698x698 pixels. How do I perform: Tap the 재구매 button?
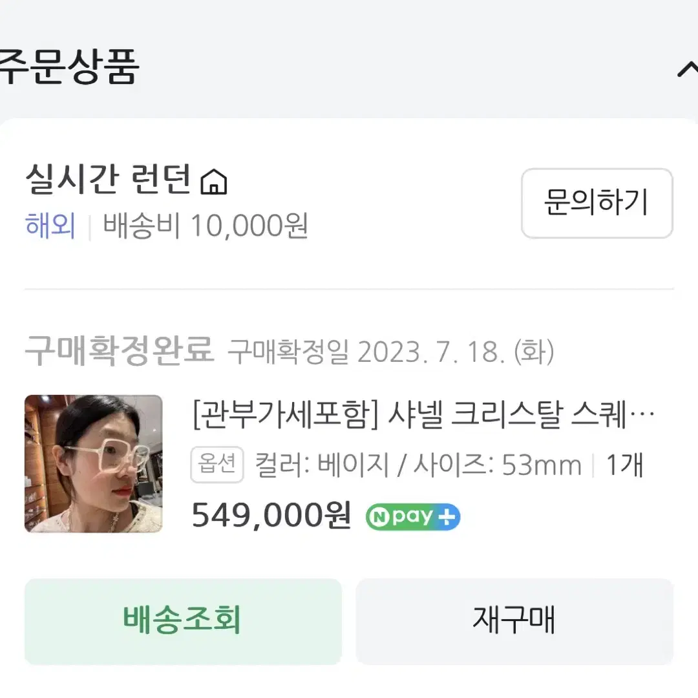click(514, 622)
